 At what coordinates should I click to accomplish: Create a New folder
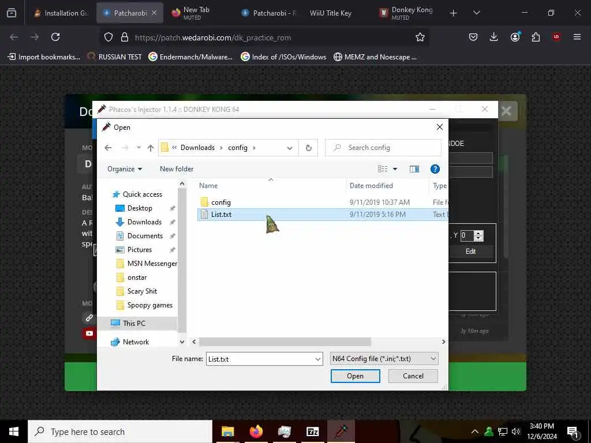(x=177, y=169)
